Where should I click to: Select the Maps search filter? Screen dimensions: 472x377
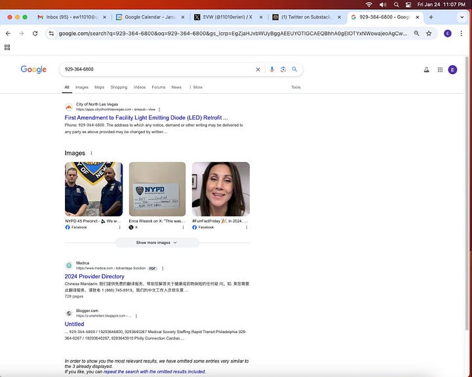100,87
